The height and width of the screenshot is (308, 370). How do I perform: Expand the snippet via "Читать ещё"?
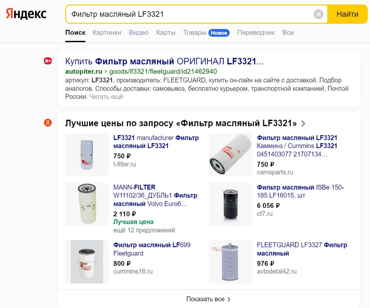coord(106,96)
